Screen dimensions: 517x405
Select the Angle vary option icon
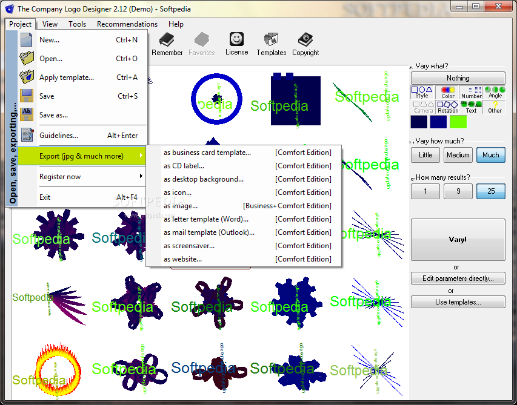pyautogui.click(x=495, y=92)
